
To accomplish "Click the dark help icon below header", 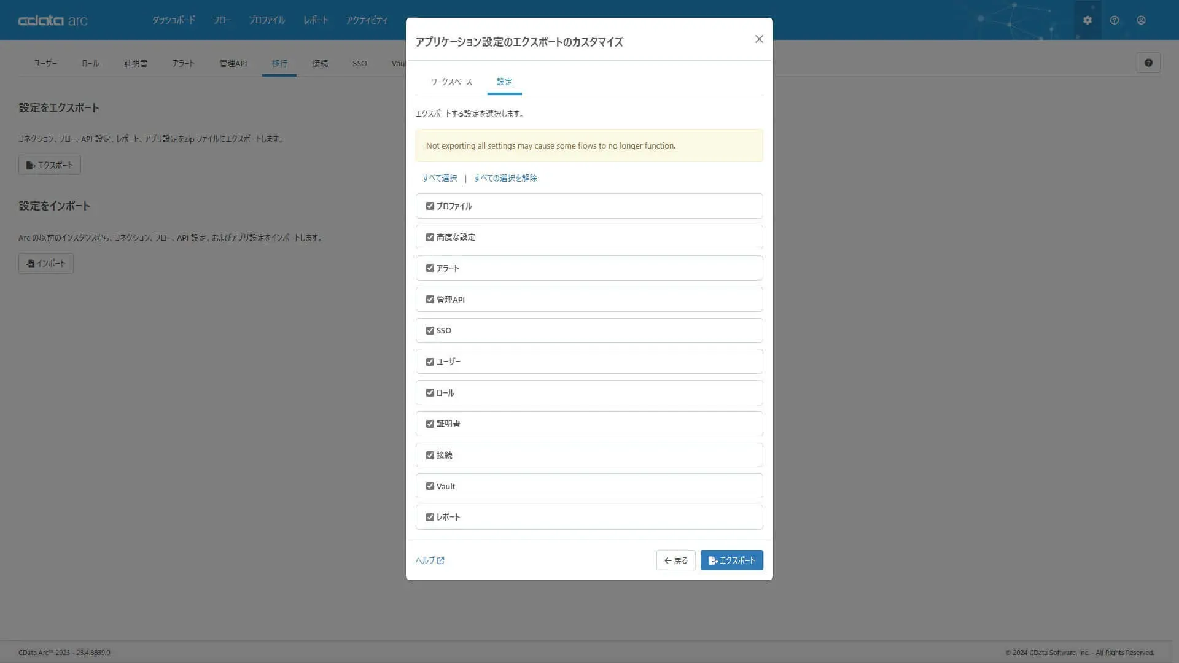I will (1148, 63).
